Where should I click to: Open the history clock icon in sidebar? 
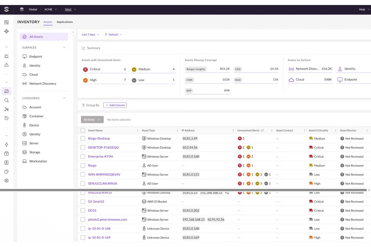(x=7, y=118)
